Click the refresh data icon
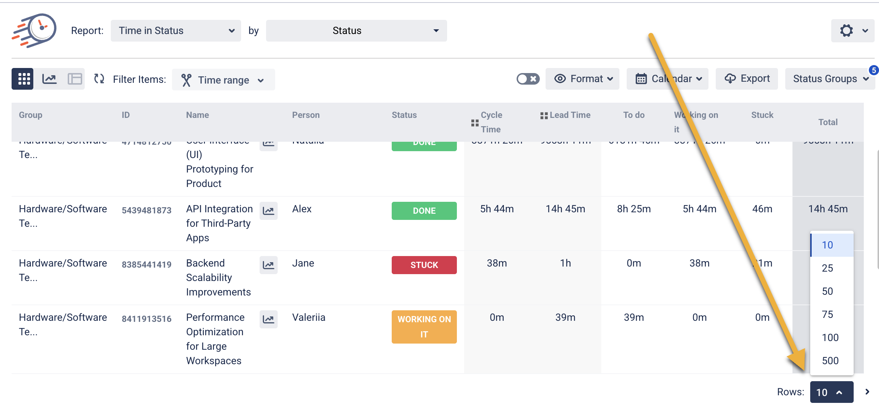 pos(99,79)
